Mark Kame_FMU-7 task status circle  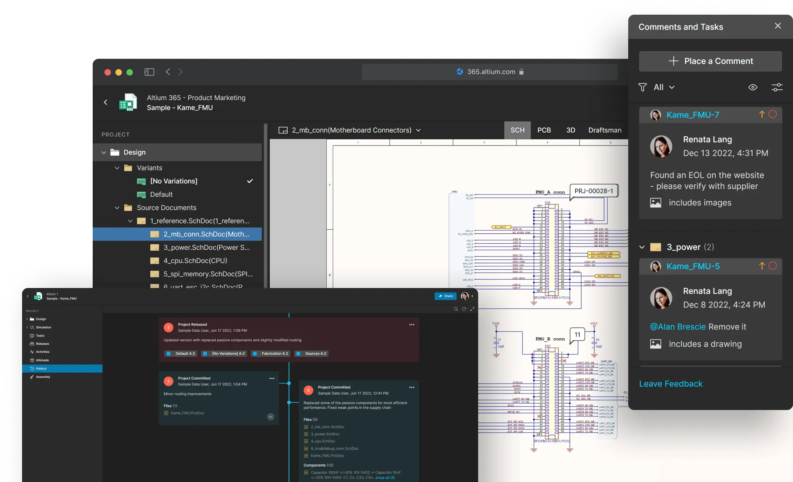click(x=773, y=114)
